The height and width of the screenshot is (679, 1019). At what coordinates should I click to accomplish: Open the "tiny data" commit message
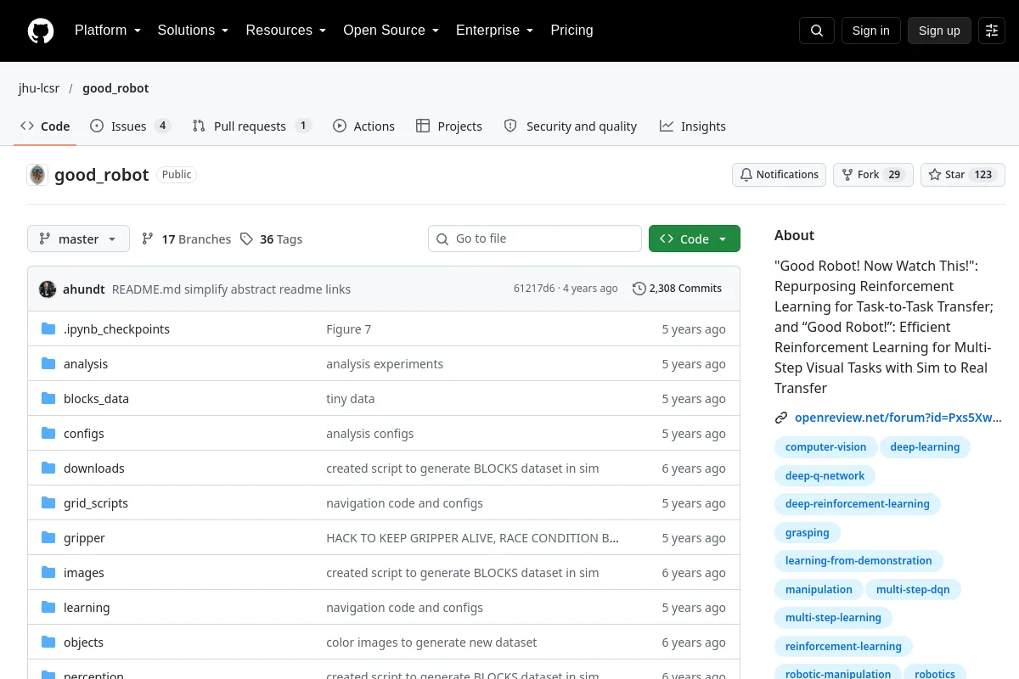click(x=350, y=399)
